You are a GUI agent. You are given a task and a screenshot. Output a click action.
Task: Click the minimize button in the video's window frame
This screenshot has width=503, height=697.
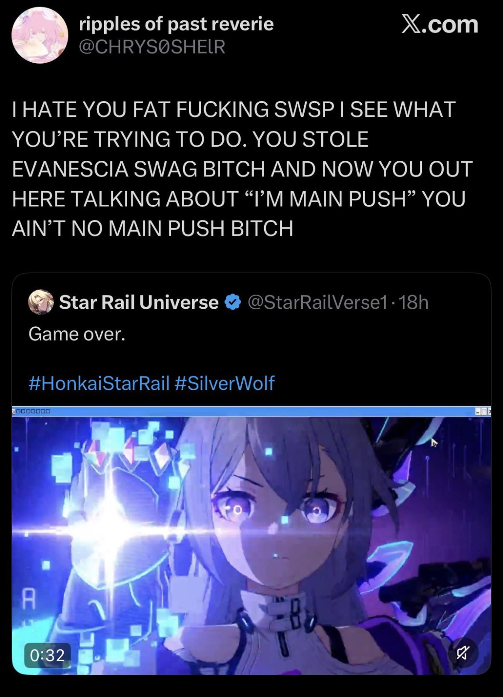(478, 411)
